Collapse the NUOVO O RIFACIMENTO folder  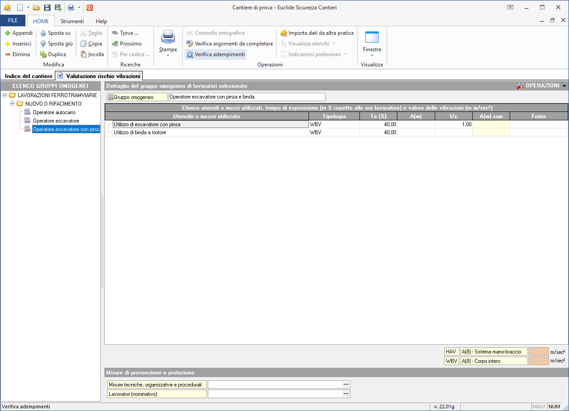(x=13, y=104)
